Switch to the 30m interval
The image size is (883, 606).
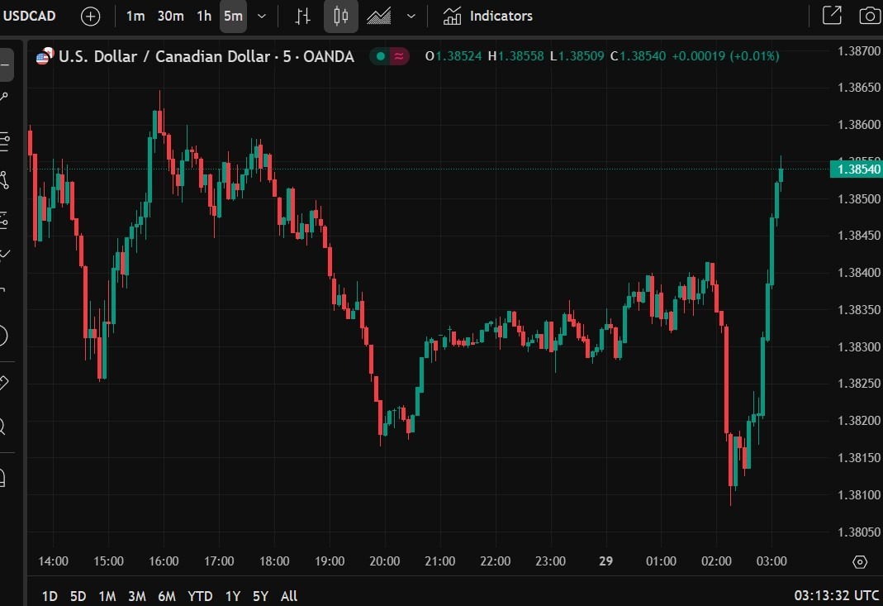point(171,16)
